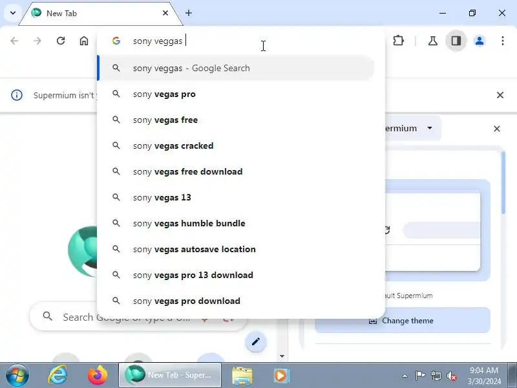Show hidden system tray icons
Viewport: 517px width, 388px height.
pyautogui.click(x=405, y=376)
